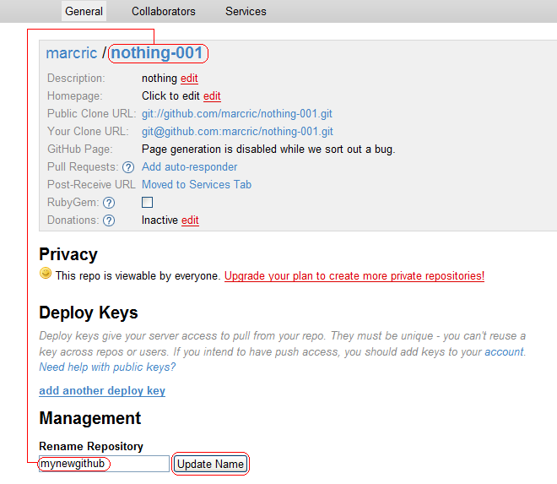Open Moved to Services Tab link

tap(197, 185)
